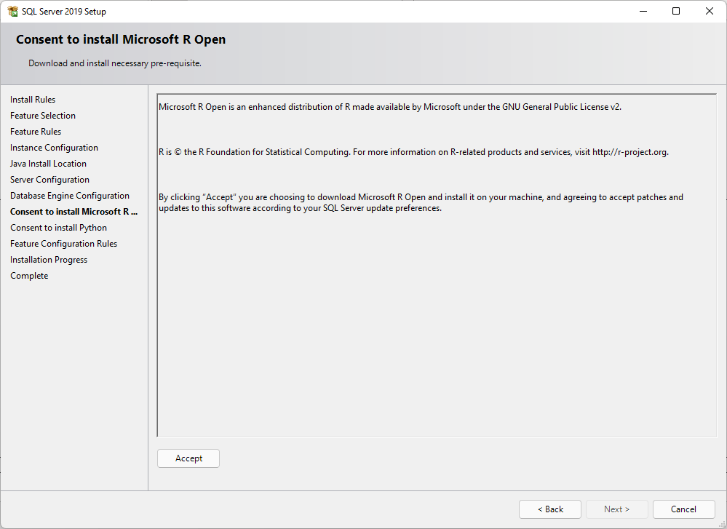This screenshot has height=529, width=727.
Task: Cancel the SQL Server setup
Action: click(x=683, y=509)
